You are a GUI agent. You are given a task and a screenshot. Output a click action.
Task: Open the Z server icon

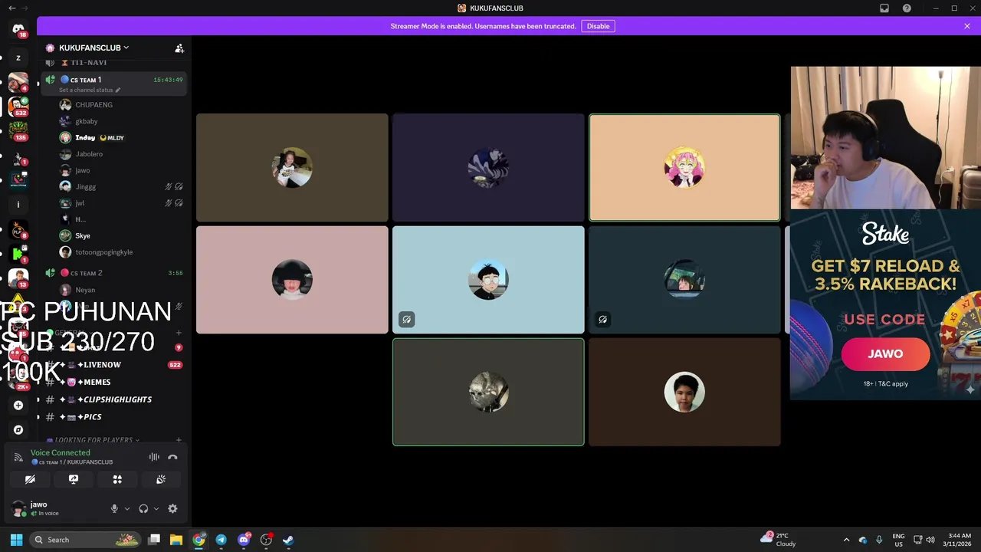[18, 58]
